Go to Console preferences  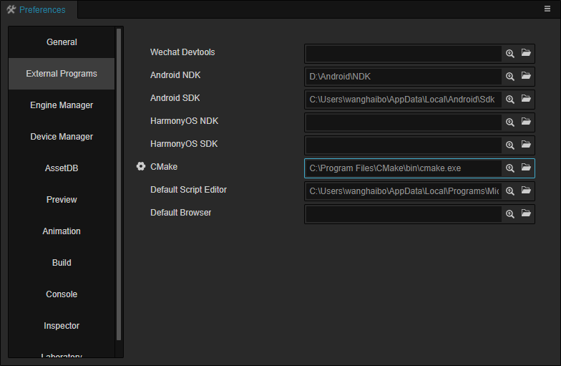point(62,294)
